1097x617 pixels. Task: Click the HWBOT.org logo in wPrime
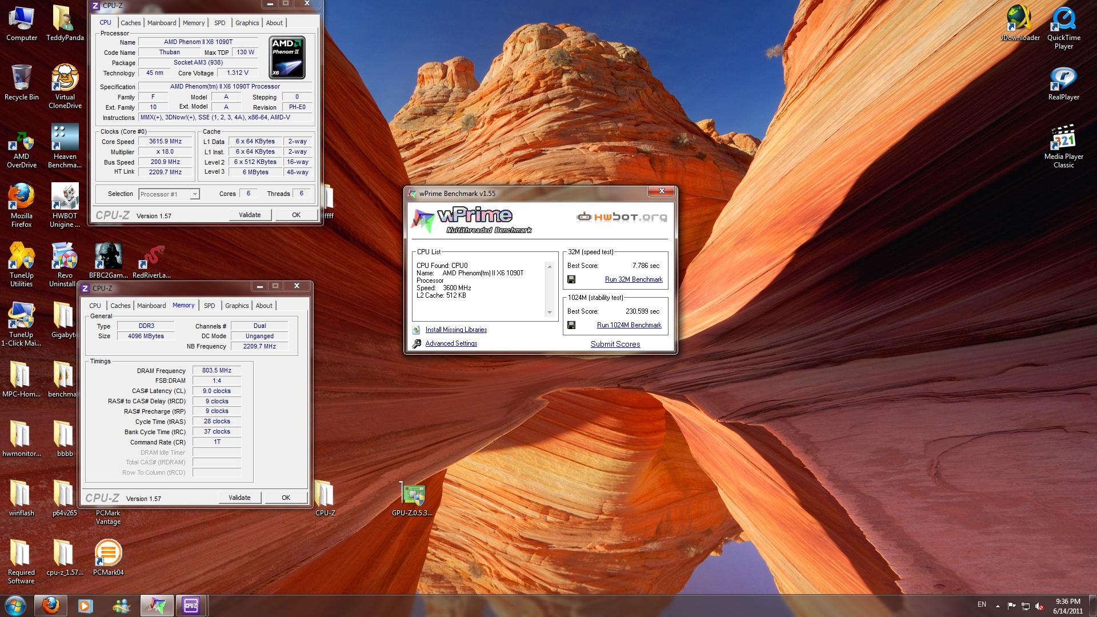click(x=622, y=217)
